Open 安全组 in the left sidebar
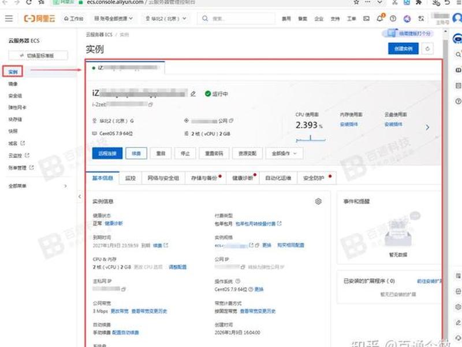Image resolution: width=462 pixels, height=347 pixels. coord(15,96)
